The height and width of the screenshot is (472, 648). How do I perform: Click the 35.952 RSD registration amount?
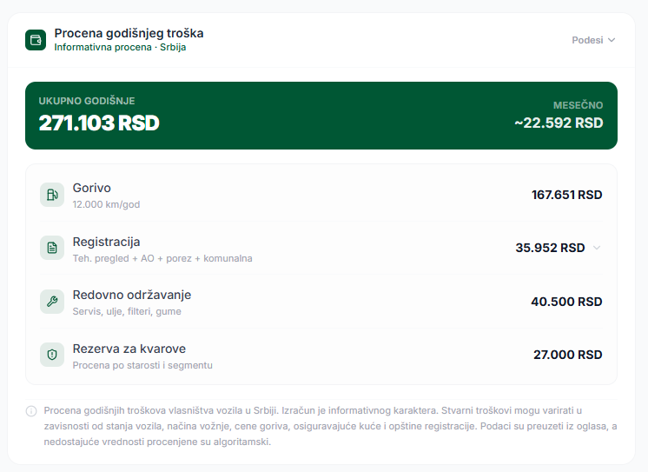pos(550,248)
